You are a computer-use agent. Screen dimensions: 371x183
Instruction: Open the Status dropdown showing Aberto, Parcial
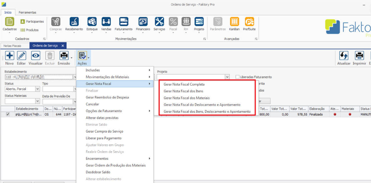(x=37, y=89)
